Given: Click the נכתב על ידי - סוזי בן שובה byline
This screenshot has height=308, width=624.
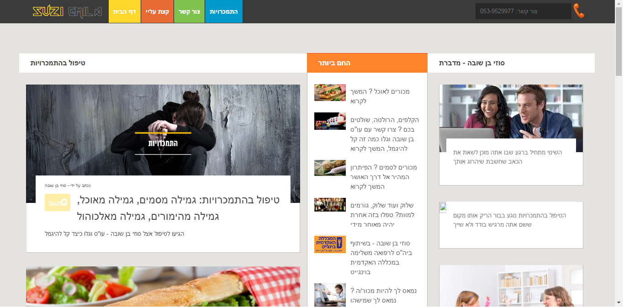Looking at the screenshot, I should click(68, 186).
